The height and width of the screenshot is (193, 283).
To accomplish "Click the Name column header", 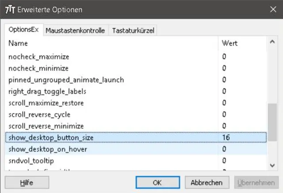I will (x=18, y=43).
